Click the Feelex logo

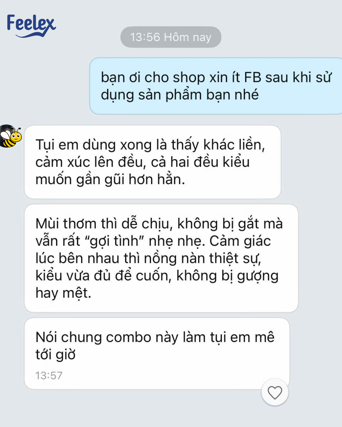click(31, 26)
